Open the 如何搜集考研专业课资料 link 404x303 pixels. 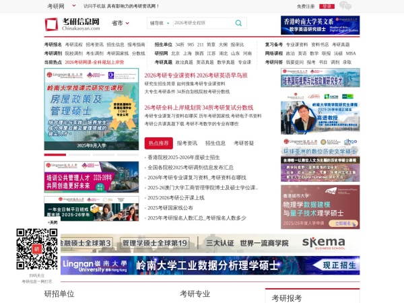point(201,83)
